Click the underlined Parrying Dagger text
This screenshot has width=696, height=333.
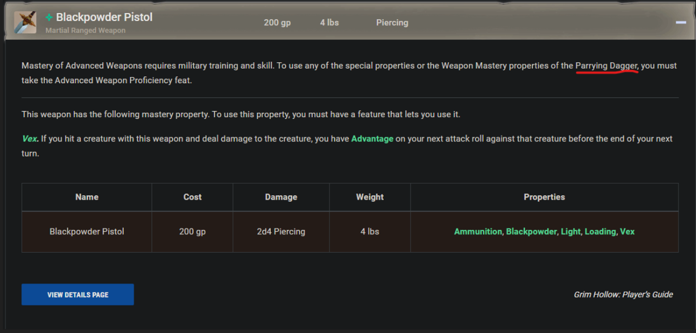607,66
